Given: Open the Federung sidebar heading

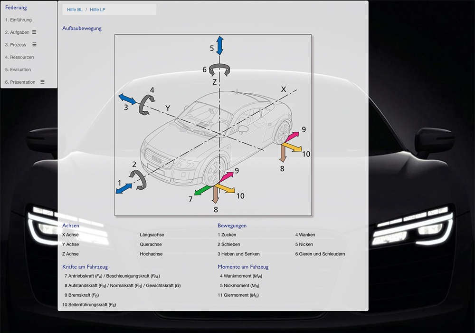Looking at the screenshot, I should click(x=16, y=8).
